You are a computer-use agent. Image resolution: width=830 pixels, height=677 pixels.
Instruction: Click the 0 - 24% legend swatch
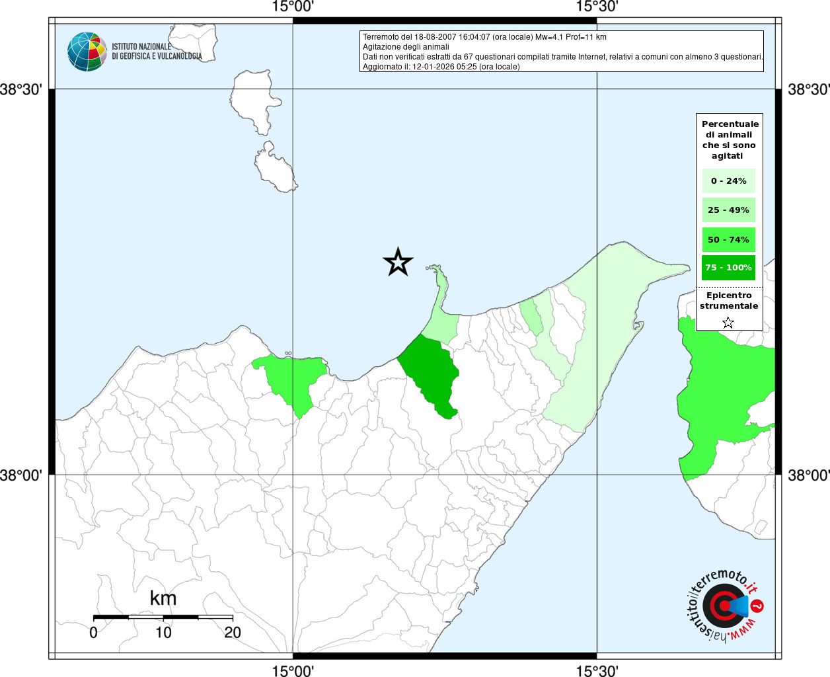(x=728, y=181)
